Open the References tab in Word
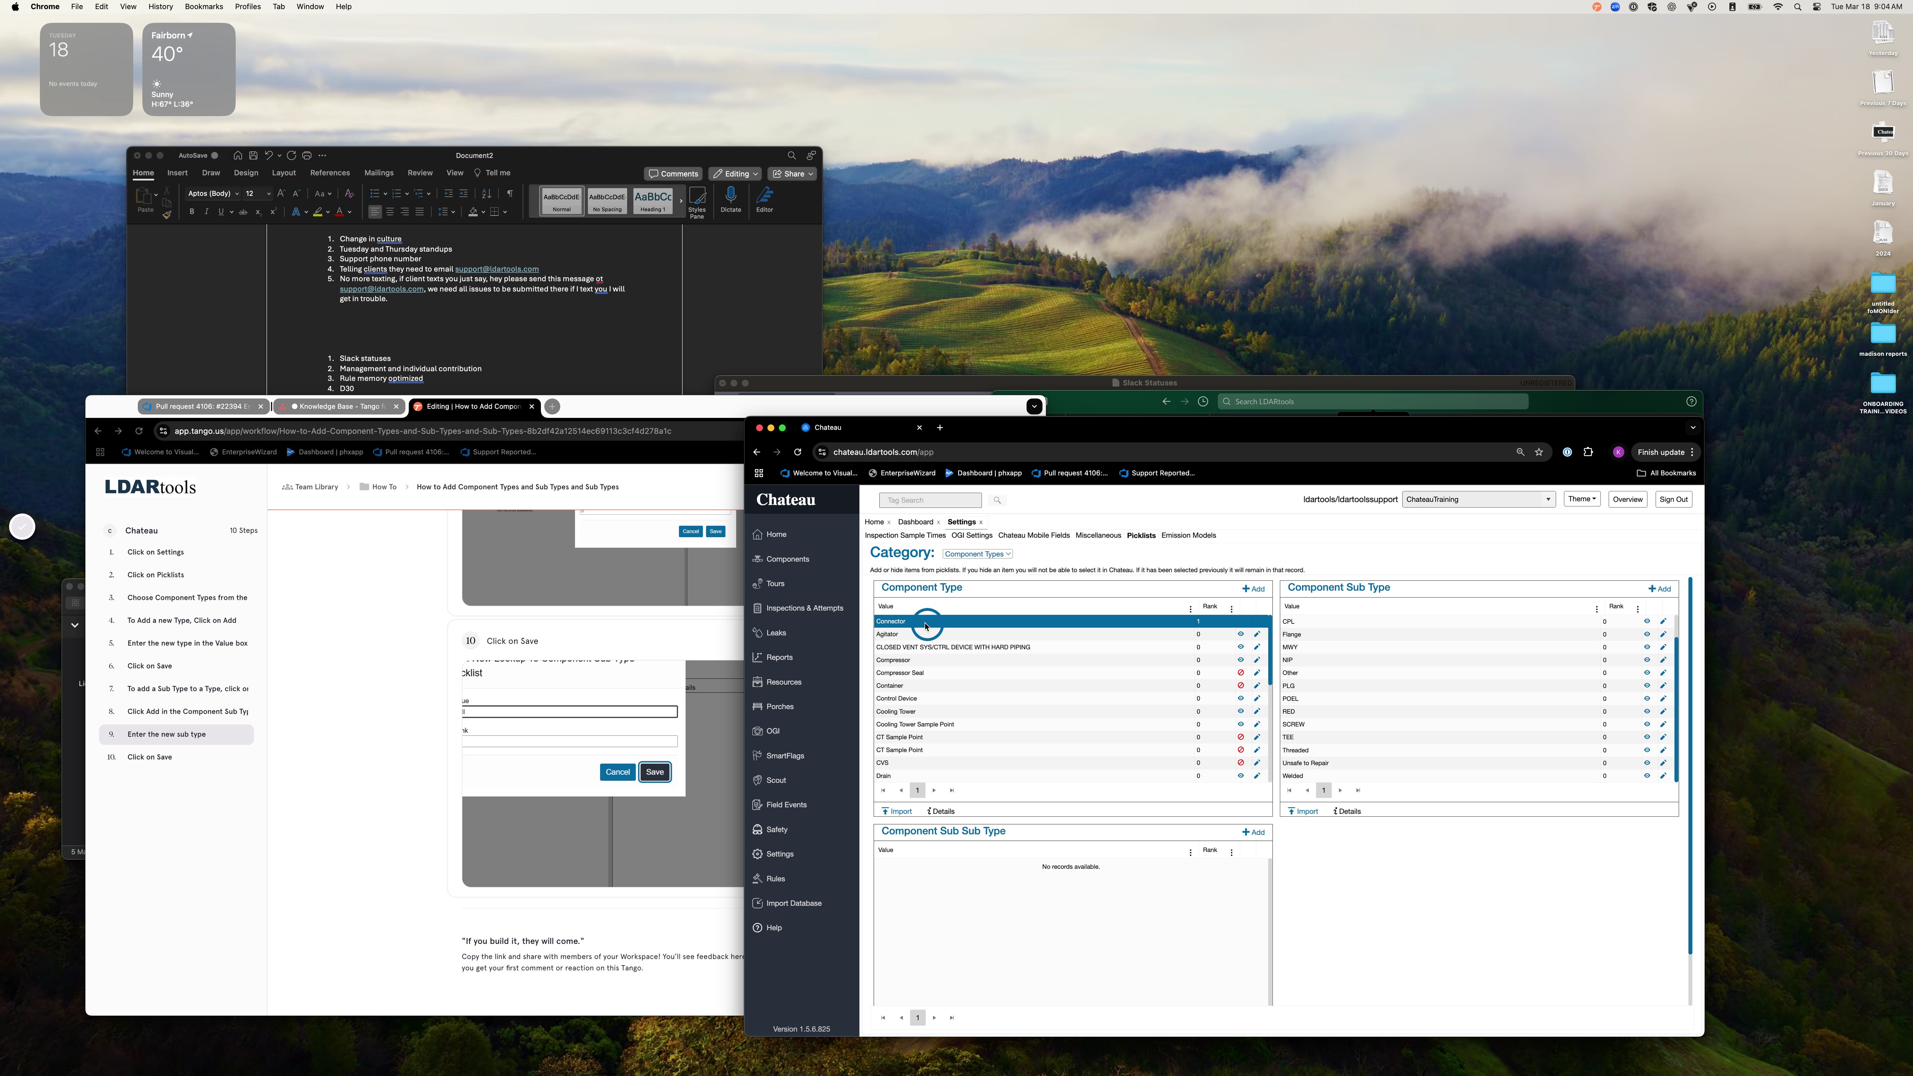This screenshot has height=1076, width=1913. [x=330, y=173]
